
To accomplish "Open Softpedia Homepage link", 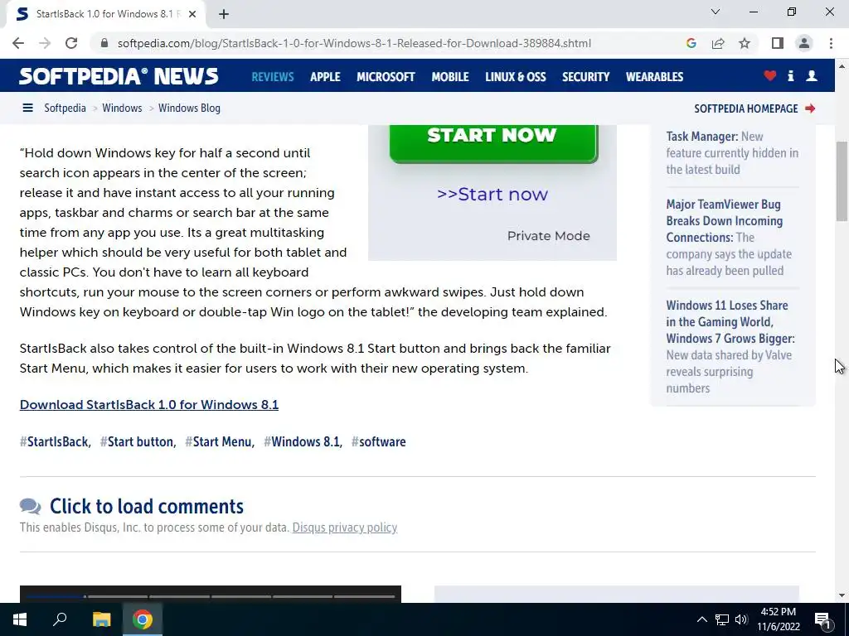I will click(754, 108).
